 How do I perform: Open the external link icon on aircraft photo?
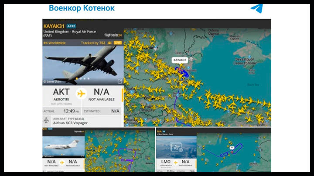pyautogui.click(x=120, y=81)
